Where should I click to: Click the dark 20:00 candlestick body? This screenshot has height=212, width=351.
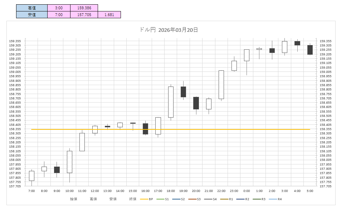click(x=196, y=103)
